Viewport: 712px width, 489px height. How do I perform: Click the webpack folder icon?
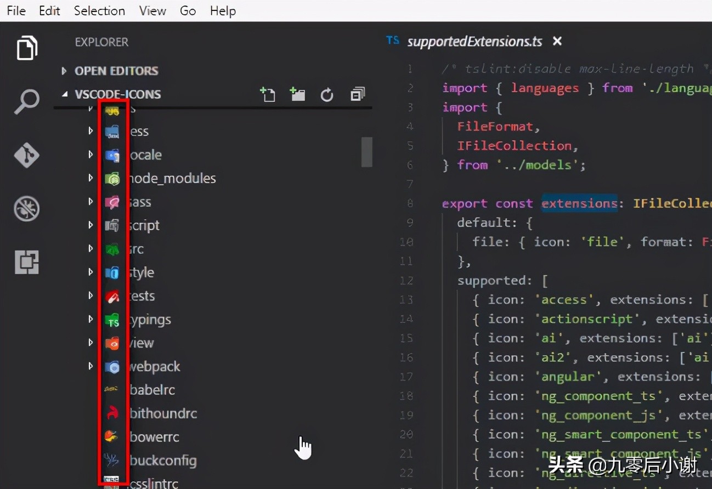point(112,367)
